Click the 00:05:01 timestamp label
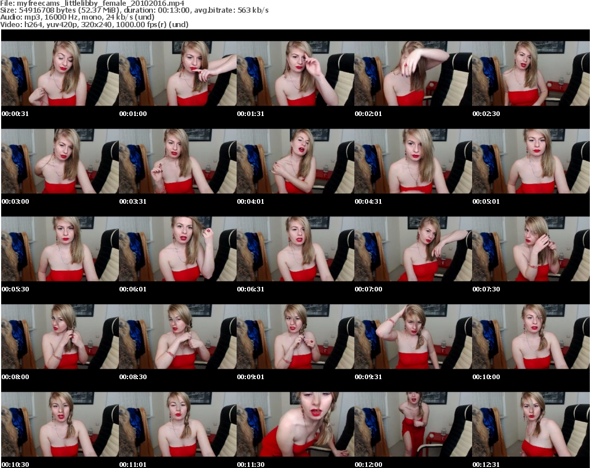591x468 pixels. point(486,201)
